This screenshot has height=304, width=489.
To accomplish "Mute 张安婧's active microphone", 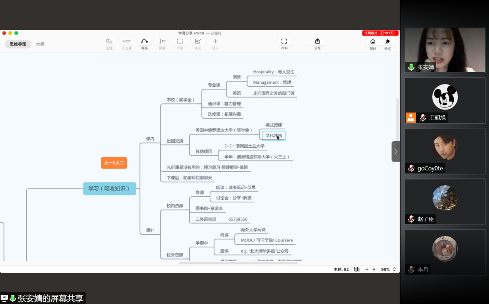I will click(x=411, y=67).
